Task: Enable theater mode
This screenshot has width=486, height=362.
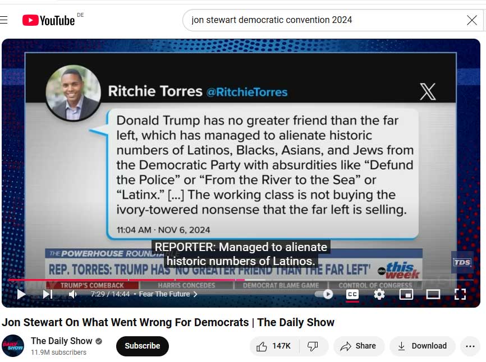Action: (433, 294)
